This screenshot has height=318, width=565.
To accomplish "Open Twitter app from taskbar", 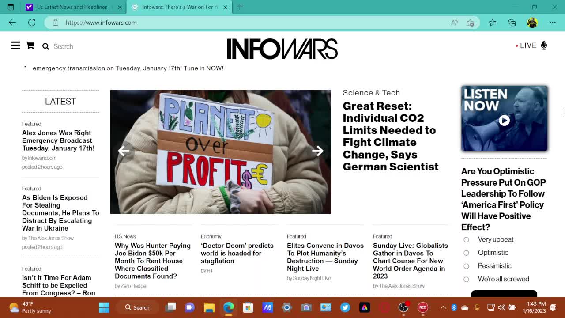I will (x=345, y=307).
